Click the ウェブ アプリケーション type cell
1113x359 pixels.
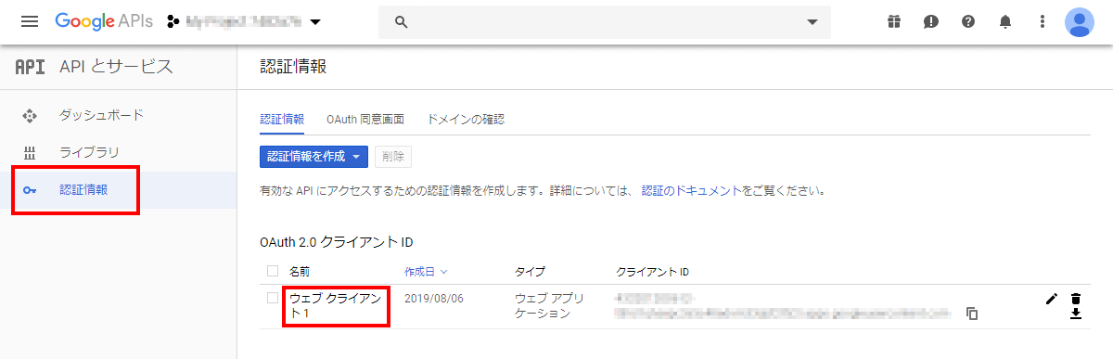(550, 305)
